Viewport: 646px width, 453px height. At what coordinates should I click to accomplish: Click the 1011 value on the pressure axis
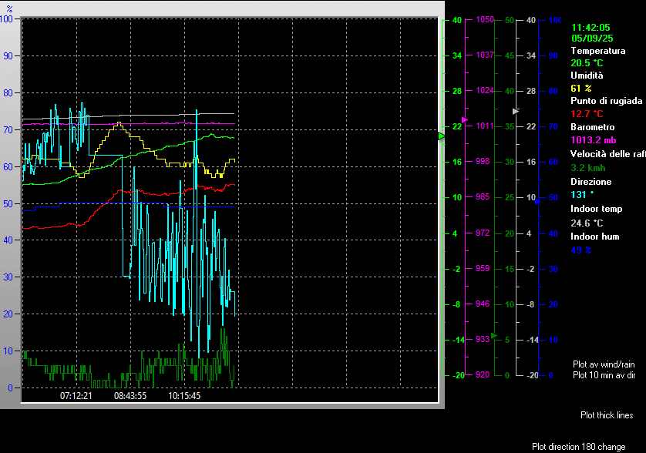point(485,126)
